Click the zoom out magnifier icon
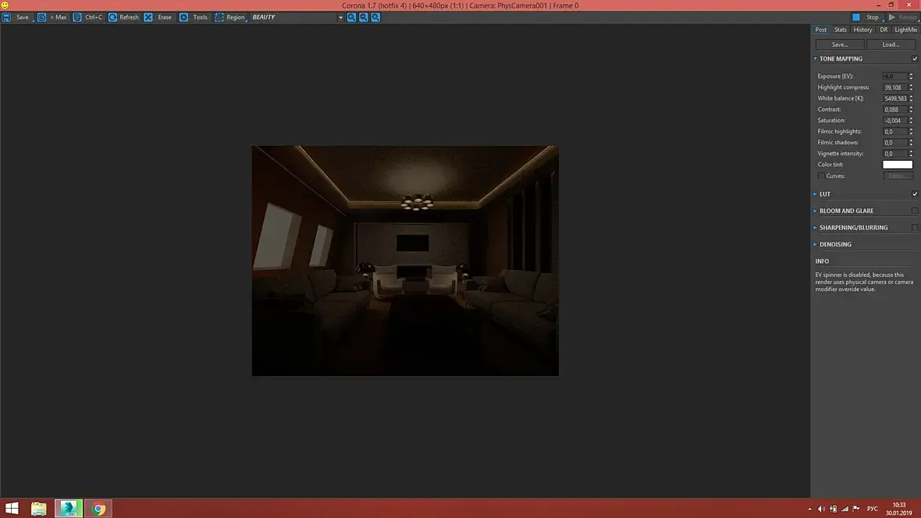 tap(364, 17)
